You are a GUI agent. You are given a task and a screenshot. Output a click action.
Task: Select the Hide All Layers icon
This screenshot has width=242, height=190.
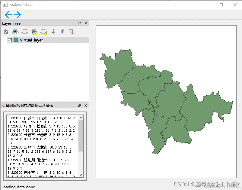[24, 32]
